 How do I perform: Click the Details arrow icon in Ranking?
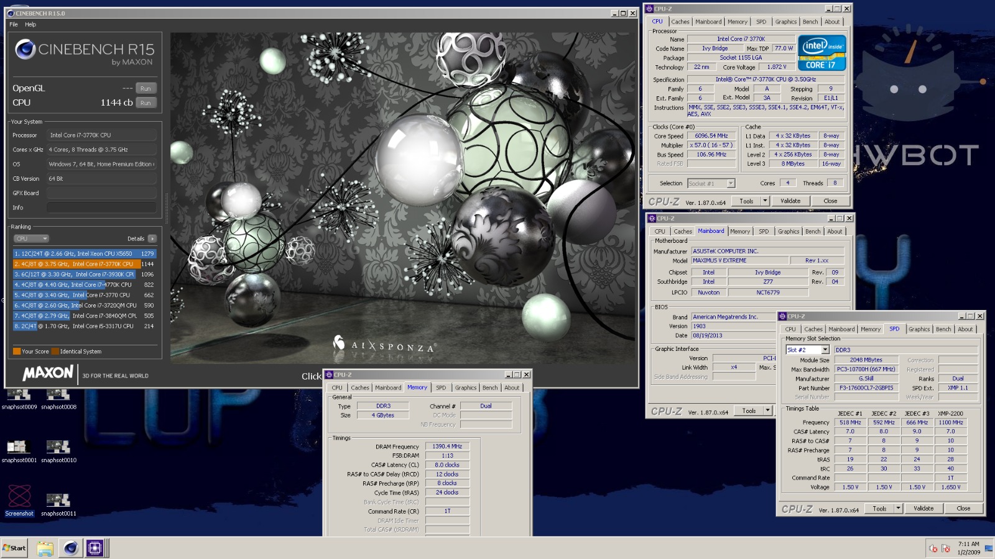(x=152, y=239)
